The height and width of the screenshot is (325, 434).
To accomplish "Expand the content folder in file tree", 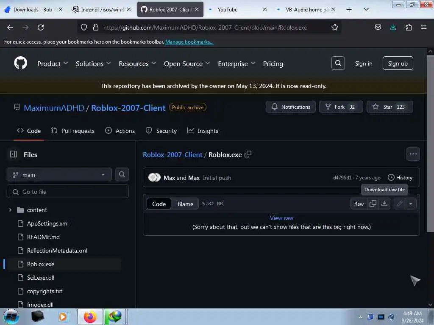I will (10, 210).
